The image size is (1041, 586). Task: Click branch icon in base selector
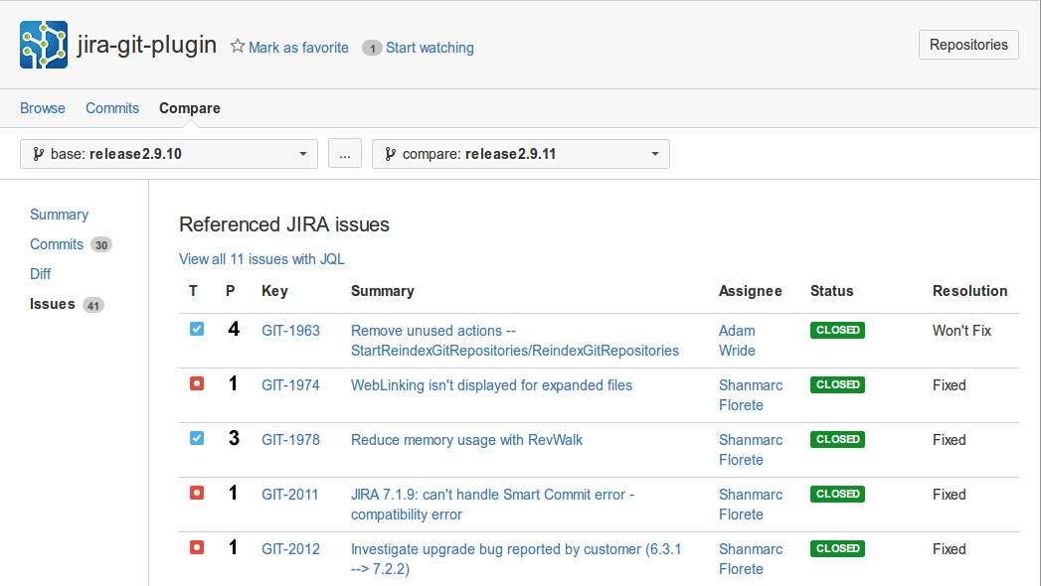[39, 154]
